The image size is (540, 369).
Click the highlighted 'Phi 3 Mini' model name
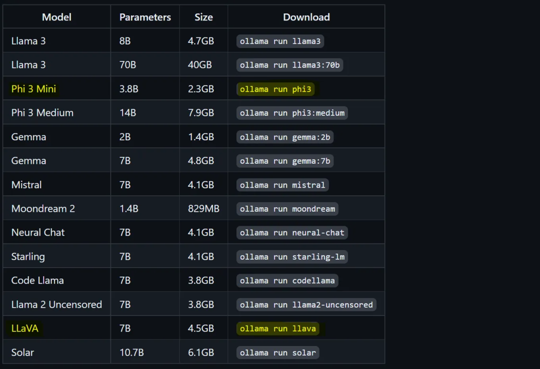[33, 89]
